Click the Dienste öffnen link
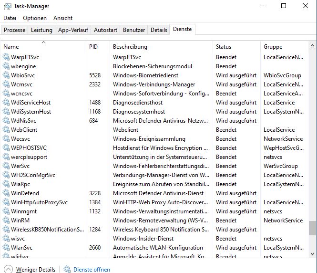Image resolution: width=317 pixels, height=273 pixels. (92, 269)
